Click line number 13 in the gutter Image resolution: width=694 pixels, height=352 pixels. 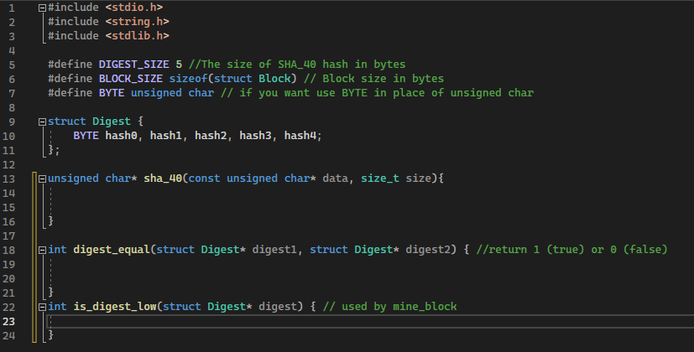pos(9,179)
